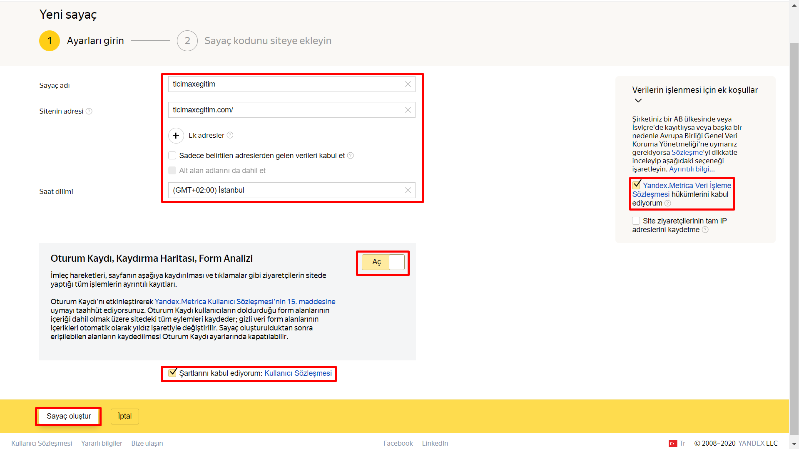Open 'Yandex.Metrica Kullanıcı Sözleşmesi'nin 15. maddesine' link
This screenshot has width=799, height=449.
(245, 302)
